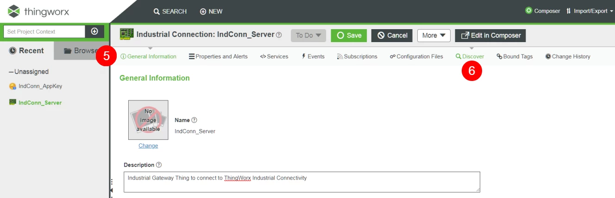
Task: Open IndConn_AppKey in recent list
Action: (x=40, y=86)
